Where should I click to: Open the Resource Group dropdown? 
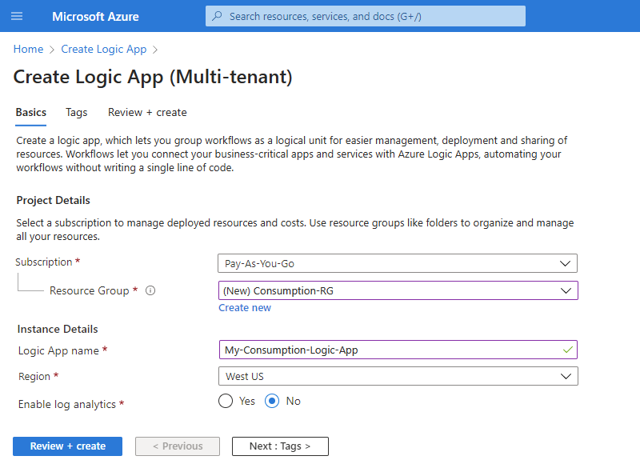coord(398,290)
